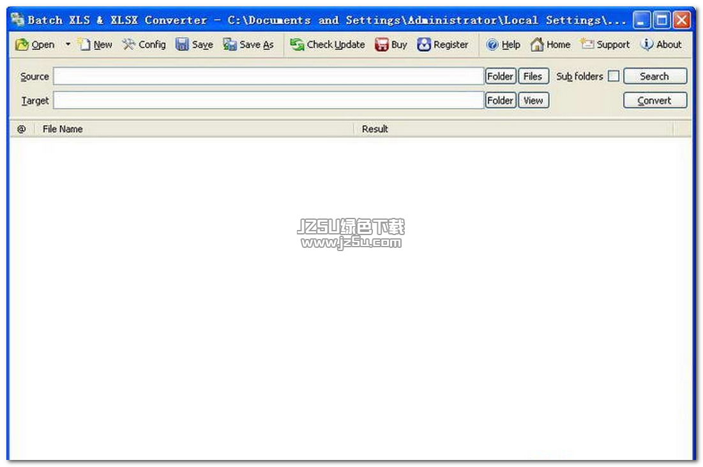The image size is (703, 467).
Task: Click the Search button
Action: [654, 76]
